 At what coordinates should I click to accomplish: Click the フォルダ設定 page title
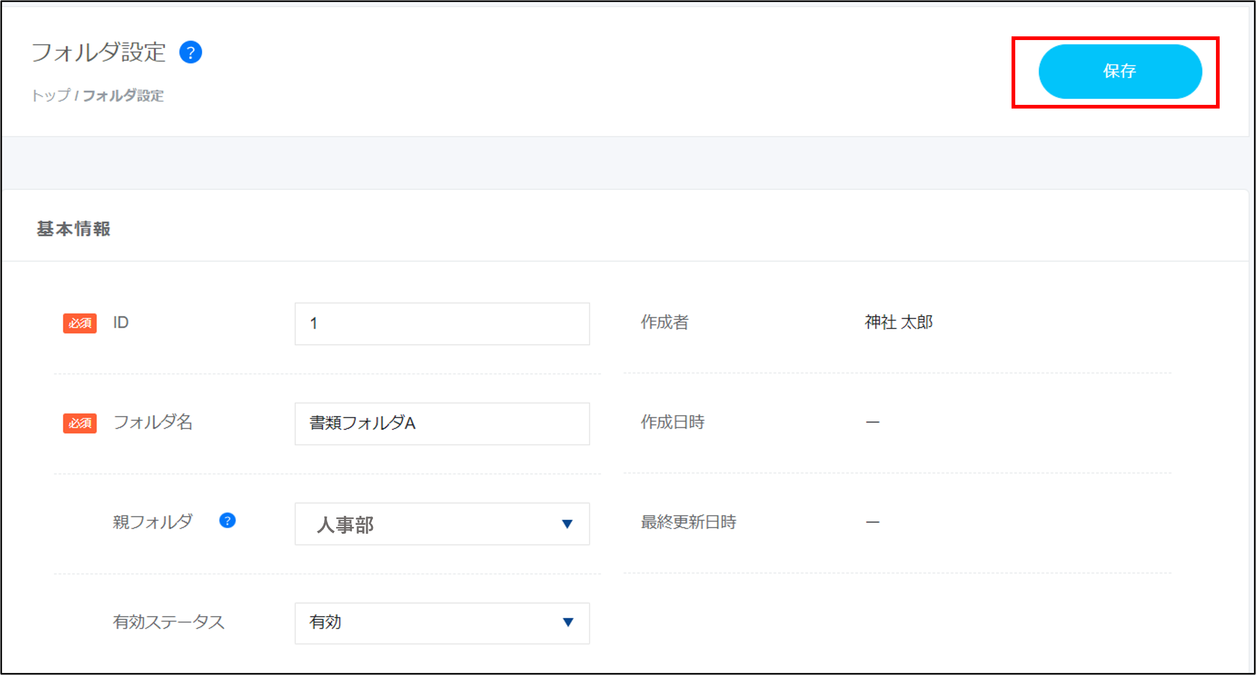coord(99,53)
